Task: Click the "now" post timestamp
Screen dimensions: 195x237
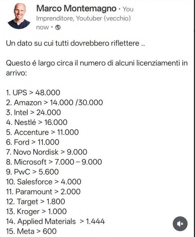Action: pos(42,28)
